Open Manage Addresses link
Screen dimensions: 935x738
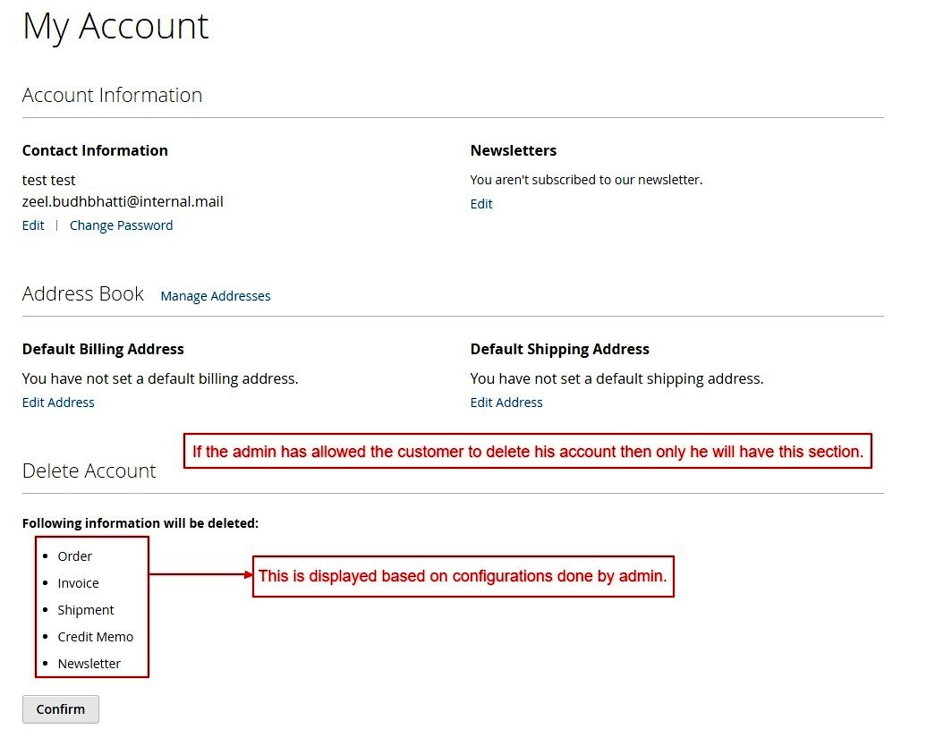pos(215,296)
